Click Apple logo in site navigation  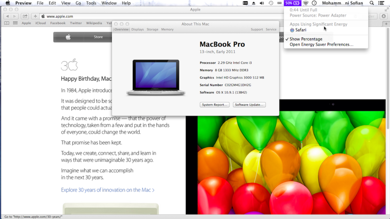[68, 37]
